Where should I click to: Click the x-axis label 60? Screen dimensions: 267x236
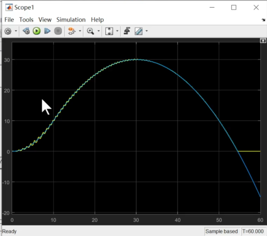pyautogui.click(x=260, y=220)
